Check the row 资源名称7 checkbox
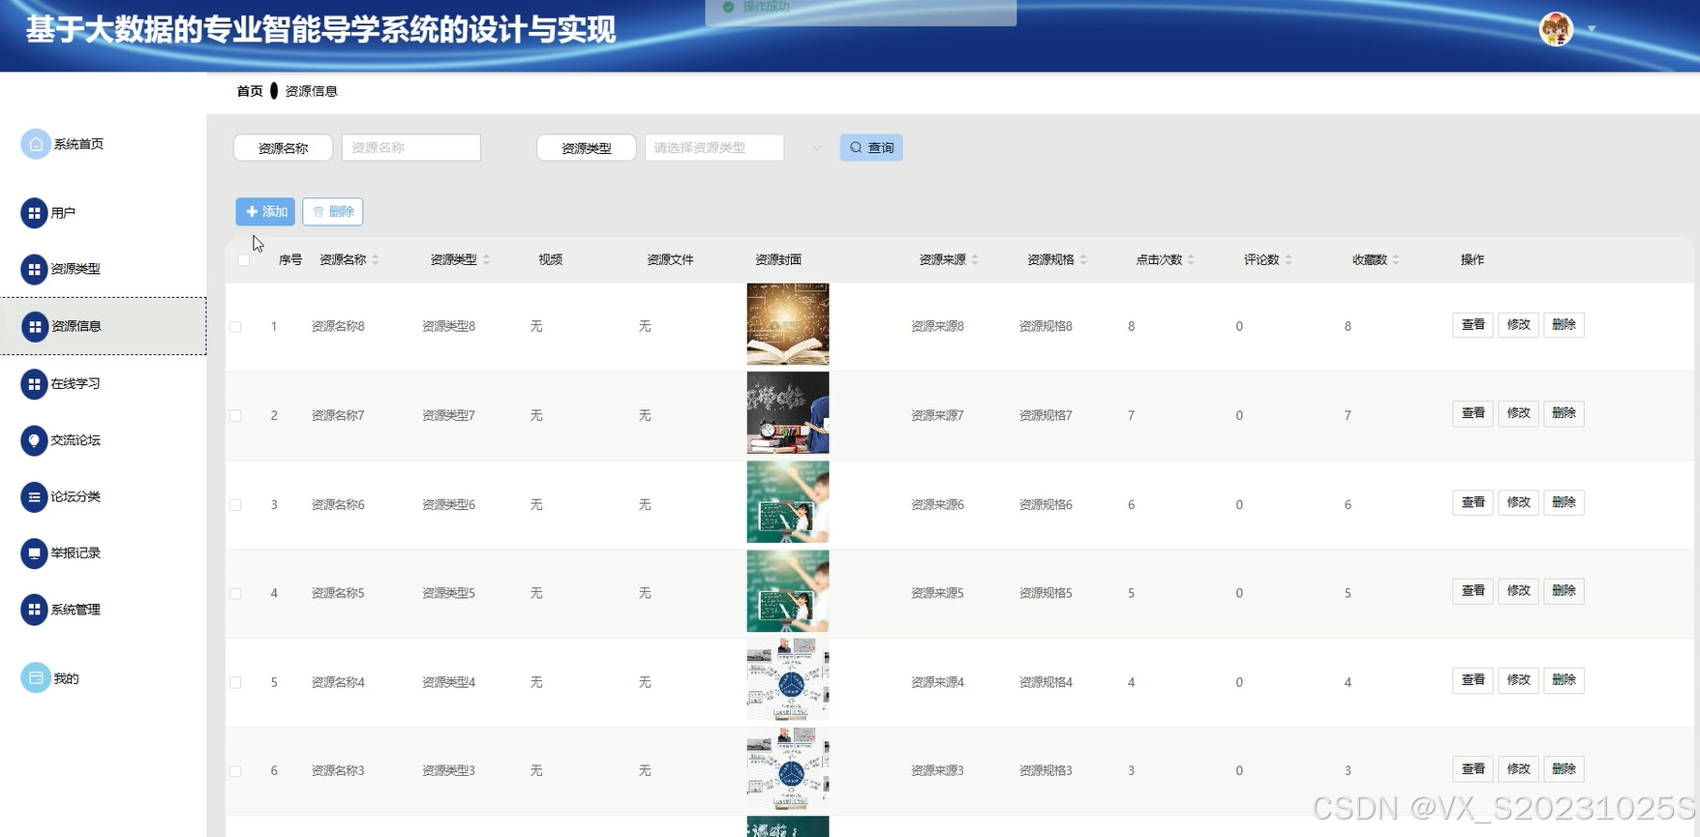This screenshot has height=837, width=1700. [x=235, y=416]
